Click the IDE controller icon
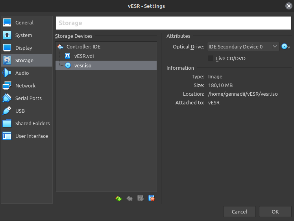294x221 pixels. click(60, 46)
